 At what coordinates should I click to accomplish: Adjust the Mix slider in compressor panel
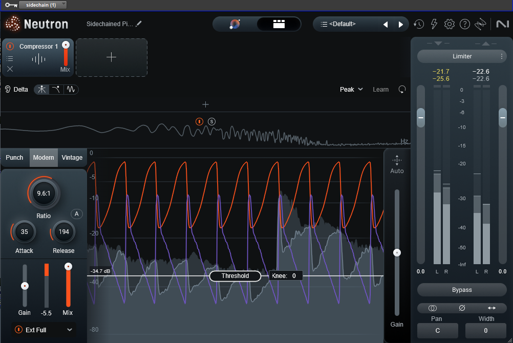[x=68, y=266]
